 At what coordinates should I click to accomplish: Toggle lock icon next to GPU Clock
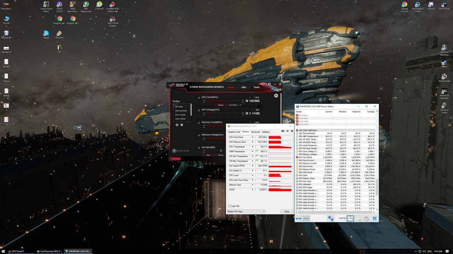point(199,98)
